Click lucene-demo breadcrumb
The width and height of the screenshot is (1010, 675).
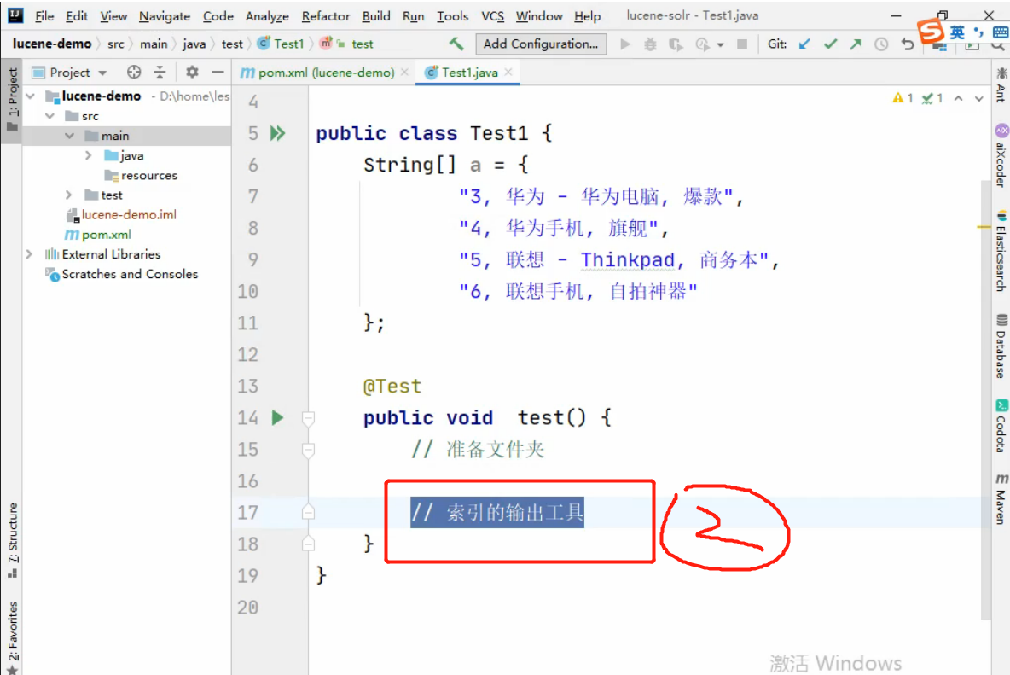click(51, 44)
